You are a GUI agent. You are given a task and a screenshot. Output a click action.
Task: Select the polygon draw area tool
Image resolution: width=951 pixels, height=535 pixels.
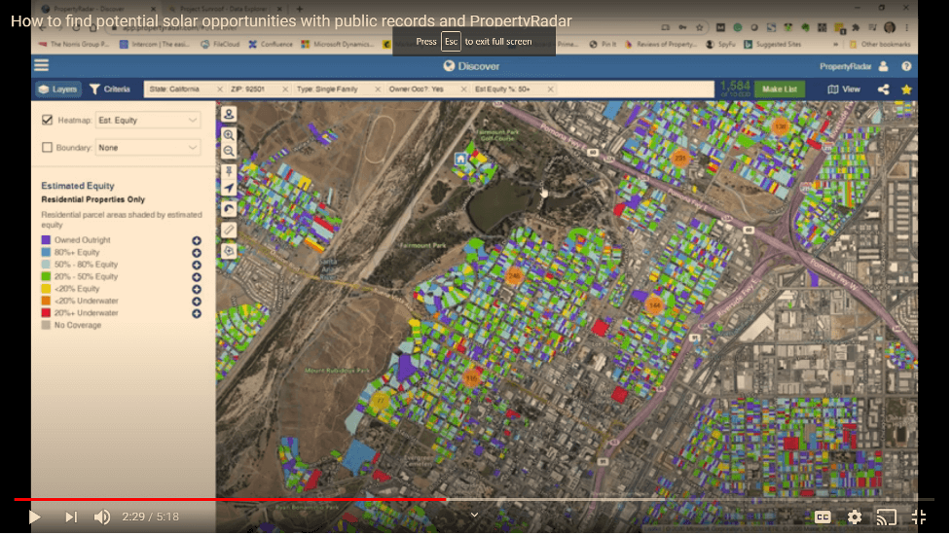click(x=229, y=250)
